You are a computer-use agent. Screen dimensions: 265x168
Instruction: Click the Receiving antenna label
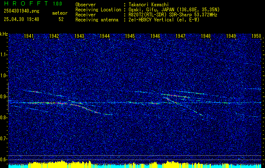(x=97, y=20)
